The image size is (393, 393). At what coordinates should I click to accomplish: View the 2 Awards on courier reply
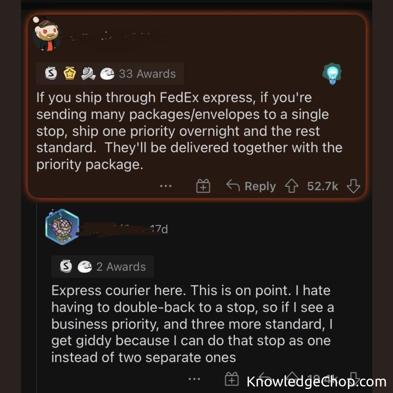[121, 267]
